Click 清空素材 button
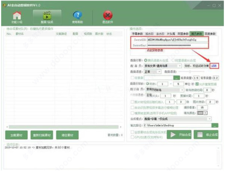 click(x=67, y=135)
